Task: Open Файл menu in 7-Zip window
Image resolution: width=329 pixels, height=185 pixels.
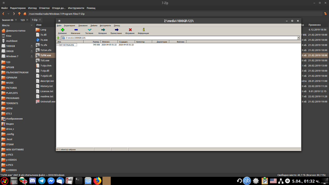Action: coord(59,25)
